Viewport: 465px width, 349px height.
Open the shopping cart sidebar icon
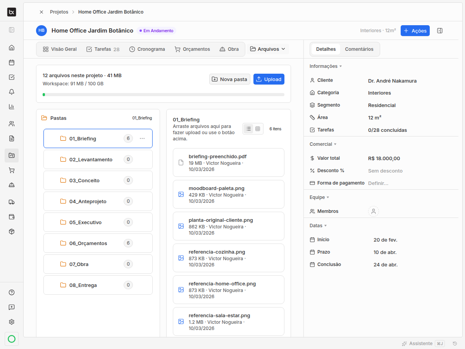[12, 170]
